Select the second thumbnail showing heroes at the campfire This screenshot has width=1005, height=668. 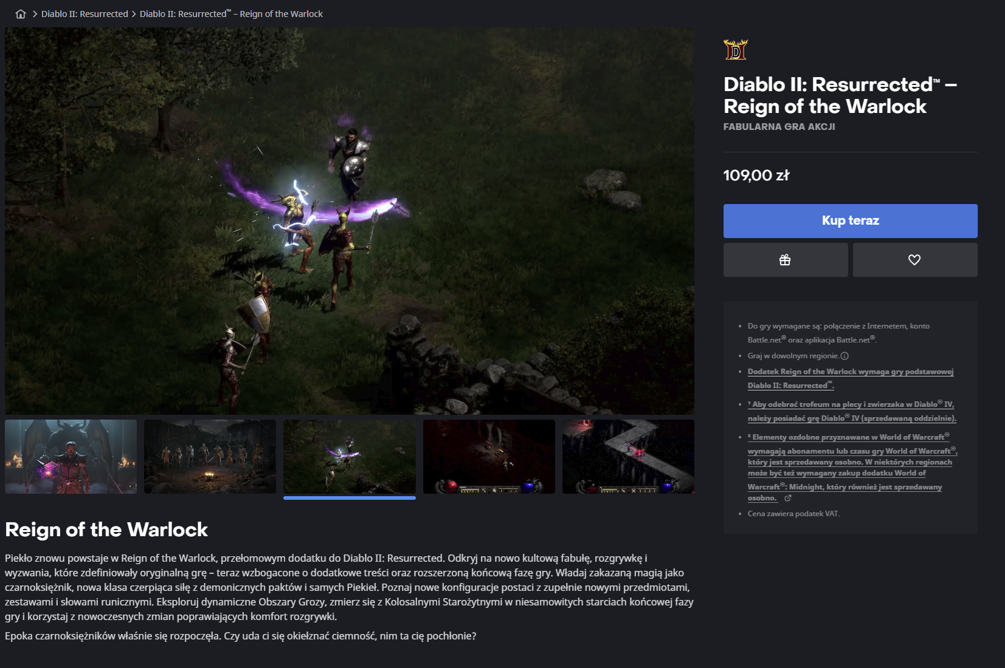[x=210, y=457]
